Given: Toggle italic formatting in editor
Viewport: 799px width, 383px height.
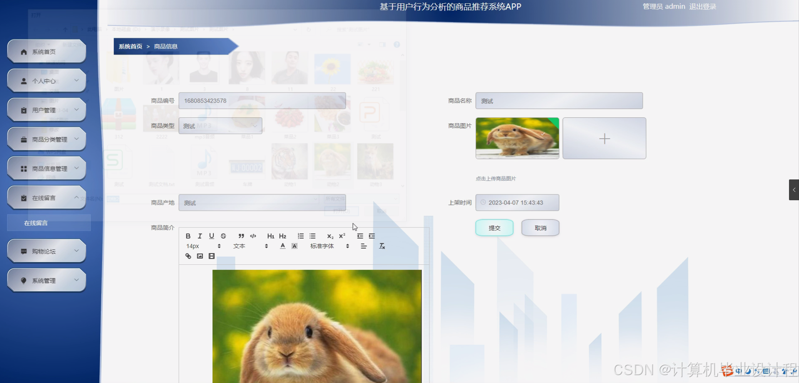Looking at the screenshot, I should tap(200, 236).
